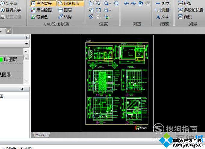
Task: Select the 多段线长度 polyline length tool
Action: coord(191,10)
